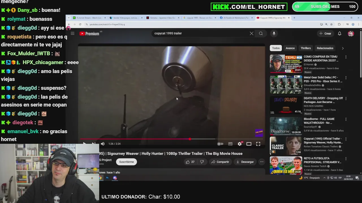
Task: Bookmark this page with the star
Action: coord(332,24)
